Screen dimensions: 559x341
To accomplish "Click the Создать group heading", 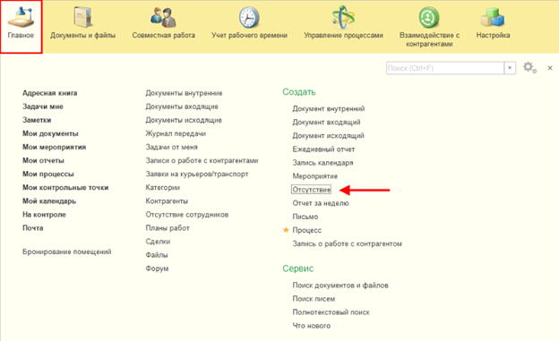I will [x=299, y=92].
